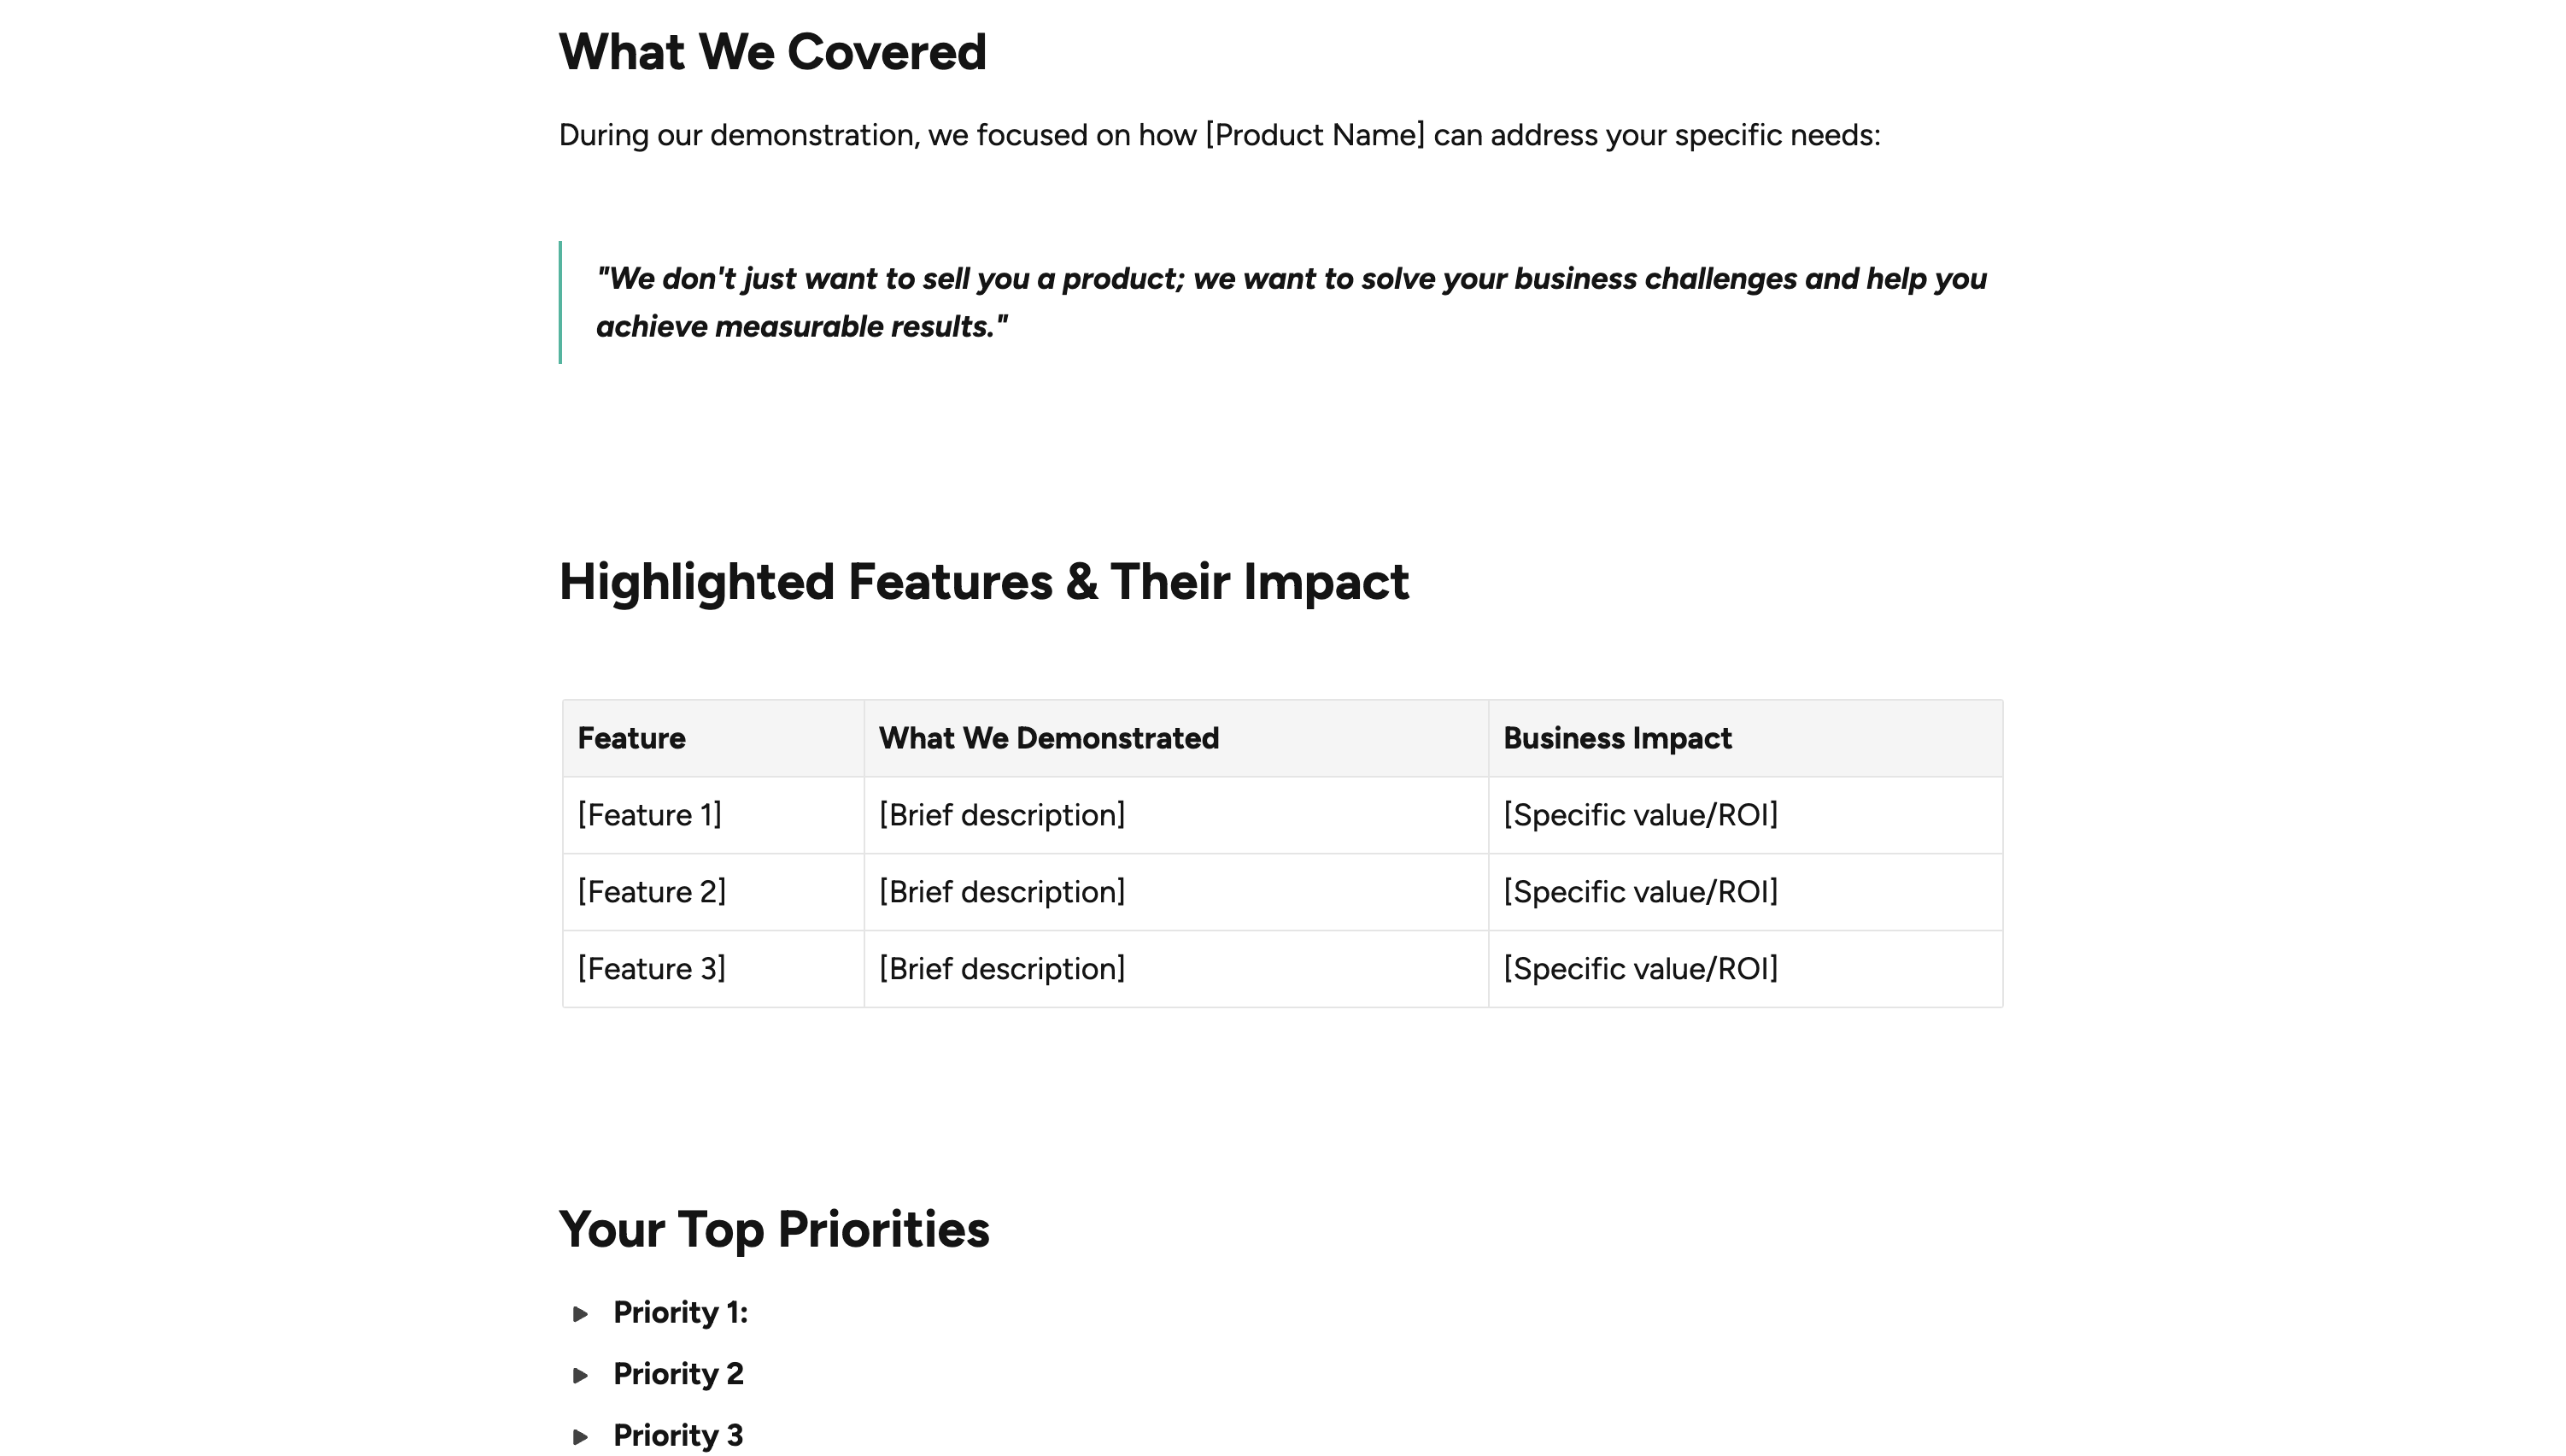This screenshot has width=2566, height=1456.
Task: Click the [Feature 1] table cell
Action: [714, 816]
